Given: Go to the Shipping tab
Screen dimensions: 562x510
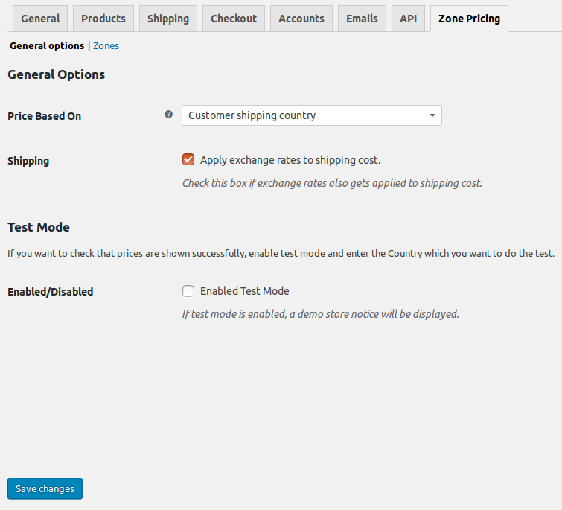Looking at the screenshot, I should pos(168,19).
